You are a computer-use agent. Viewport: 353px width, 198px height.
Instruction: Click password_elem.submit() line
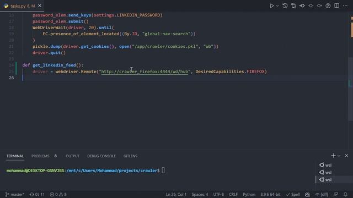pyautogui.click(x=61, y=21)
